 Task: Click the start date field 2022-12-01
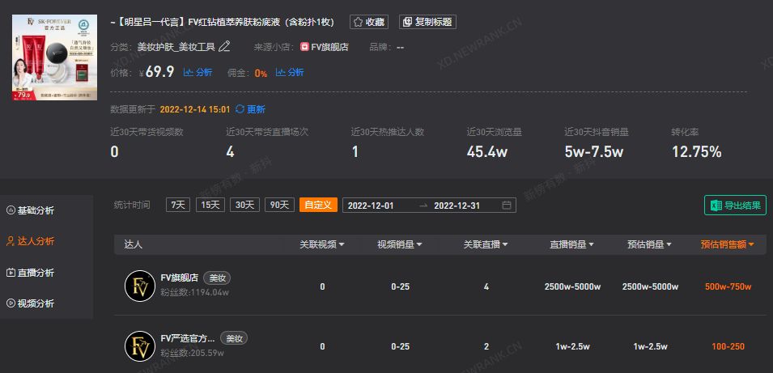click(371, 206)
